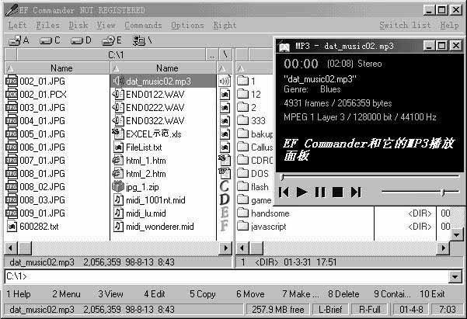Select the jpg_1.zip file
Image resolution: width=467 pixels, height=319 pixels.
(x=144, y=187)
